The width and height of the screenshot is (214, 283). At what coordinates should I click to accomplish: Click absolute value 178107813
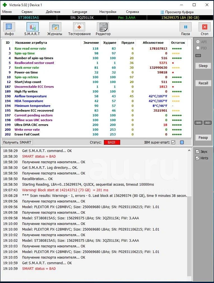click(158, 49)
